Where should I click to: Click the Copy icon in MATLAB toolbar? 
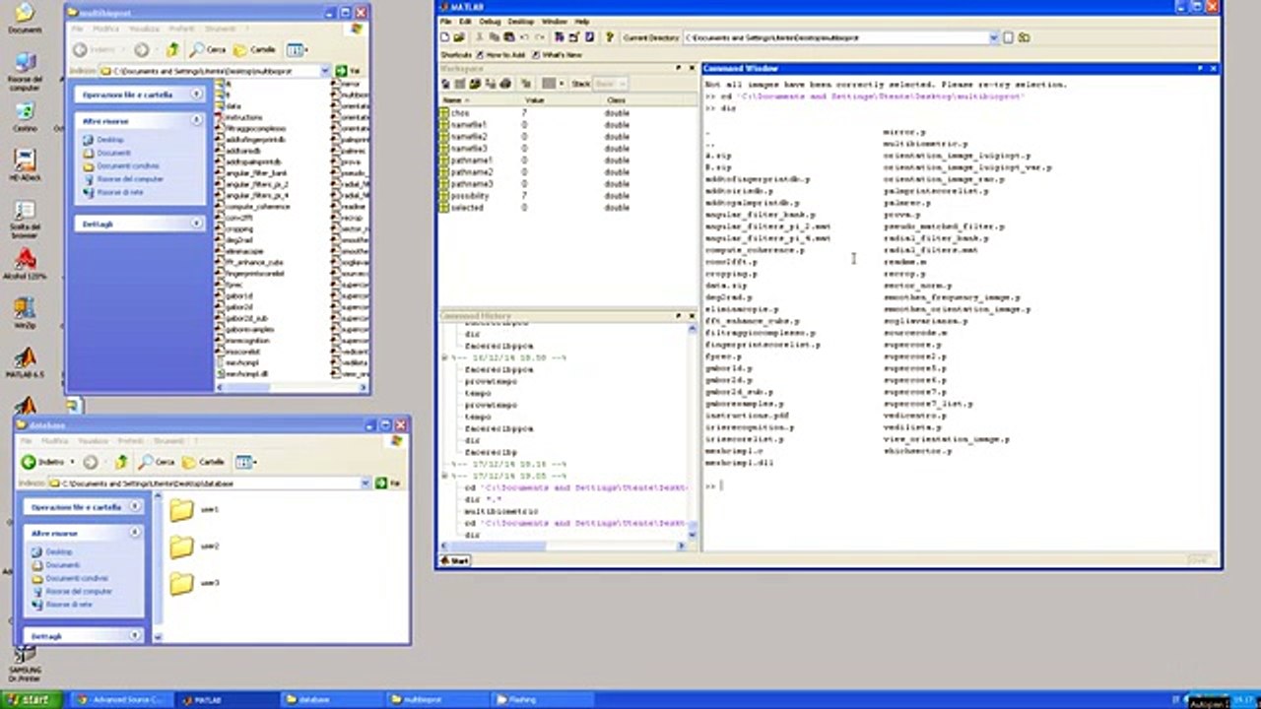tap(494, 37)
